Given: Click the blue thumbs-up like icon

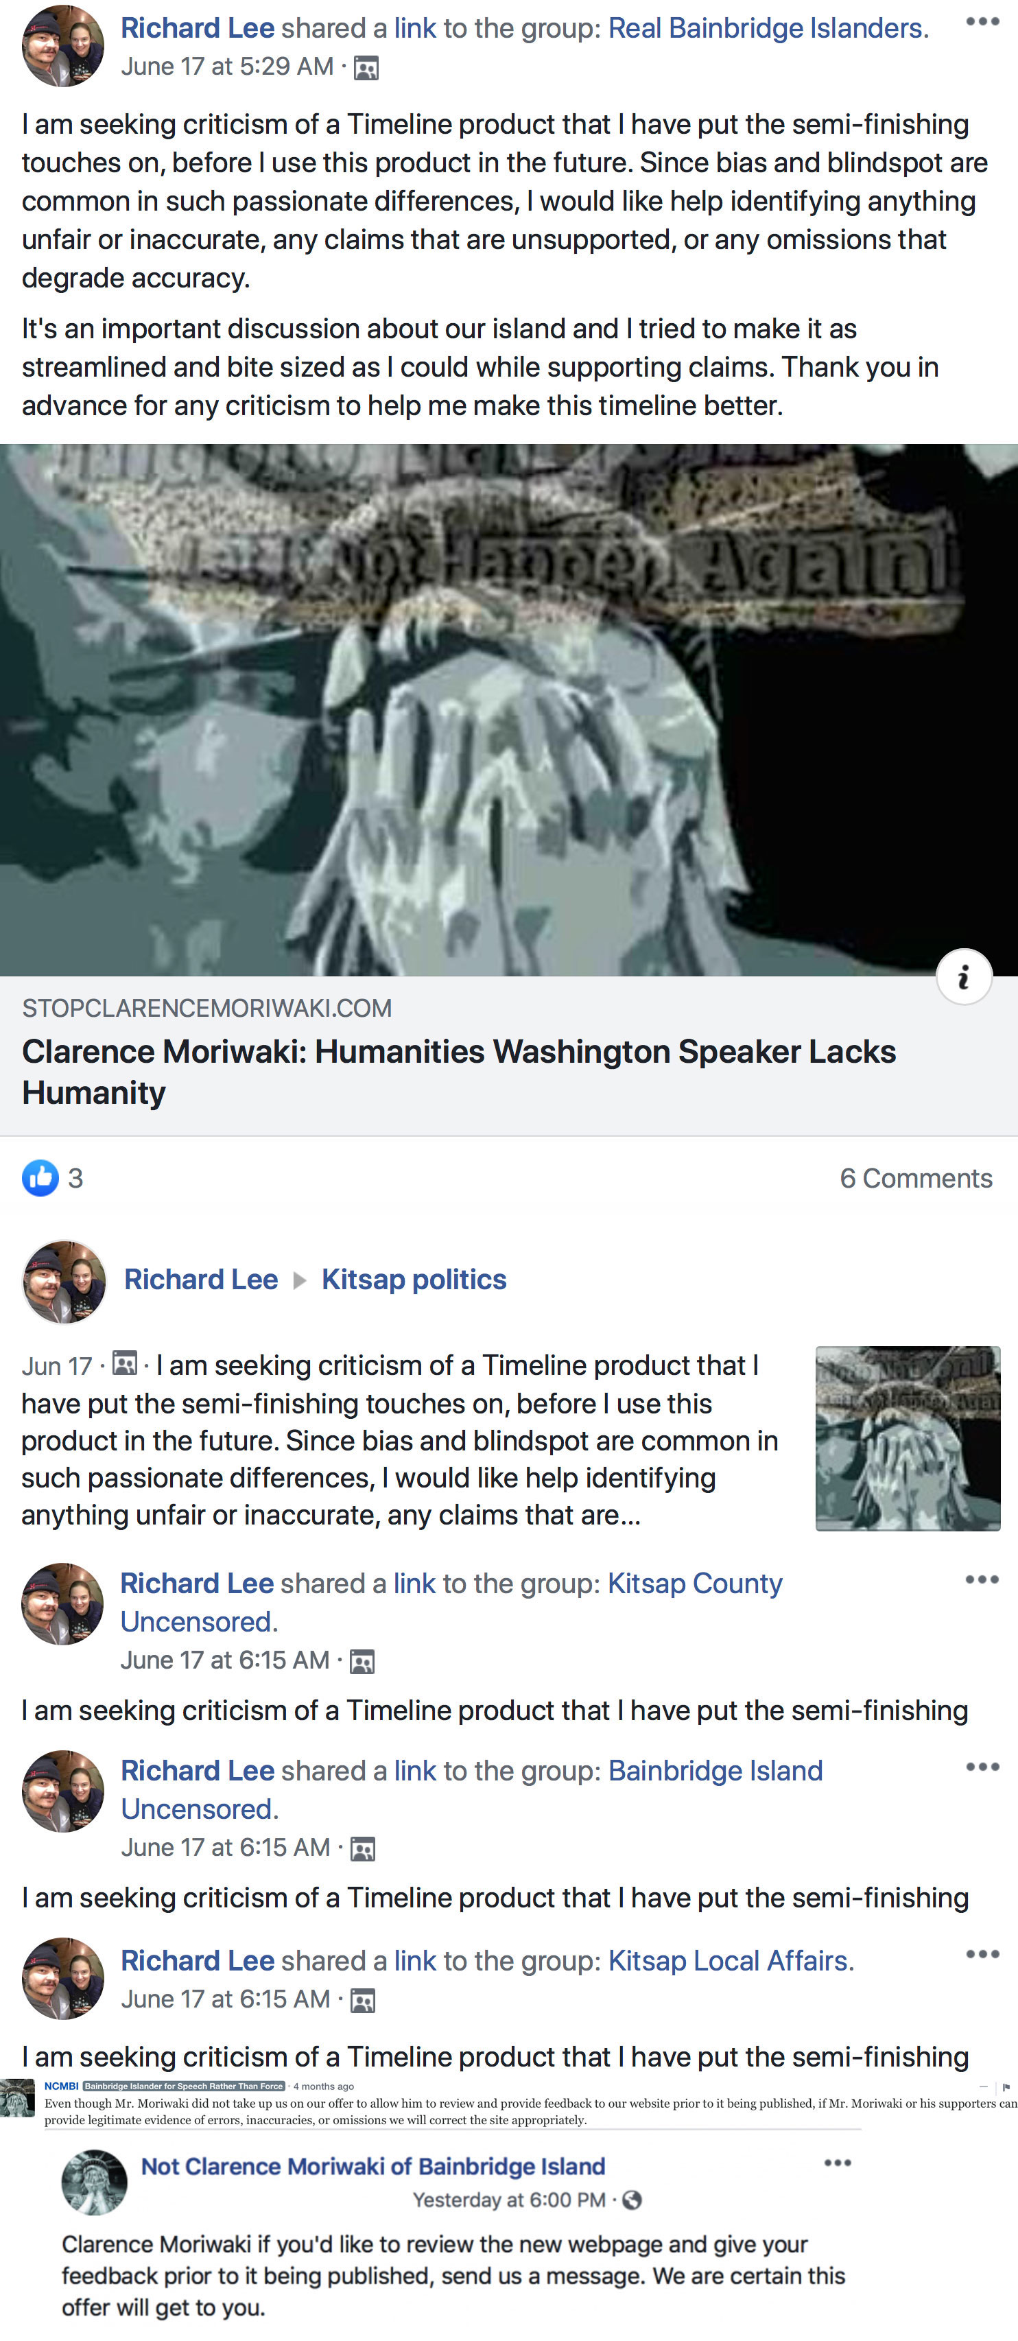Looking at the screenshot, I should pos(40,1178).
